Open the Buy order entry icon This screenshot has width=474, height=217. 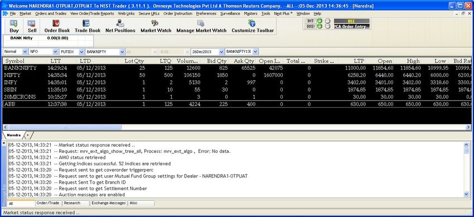tap(14, 26)
